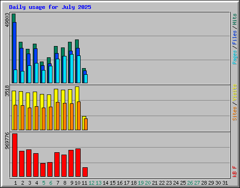Click day 23 on the x-axis
The width and height of the screenshot is (240, 188).
tap(169, 183)
